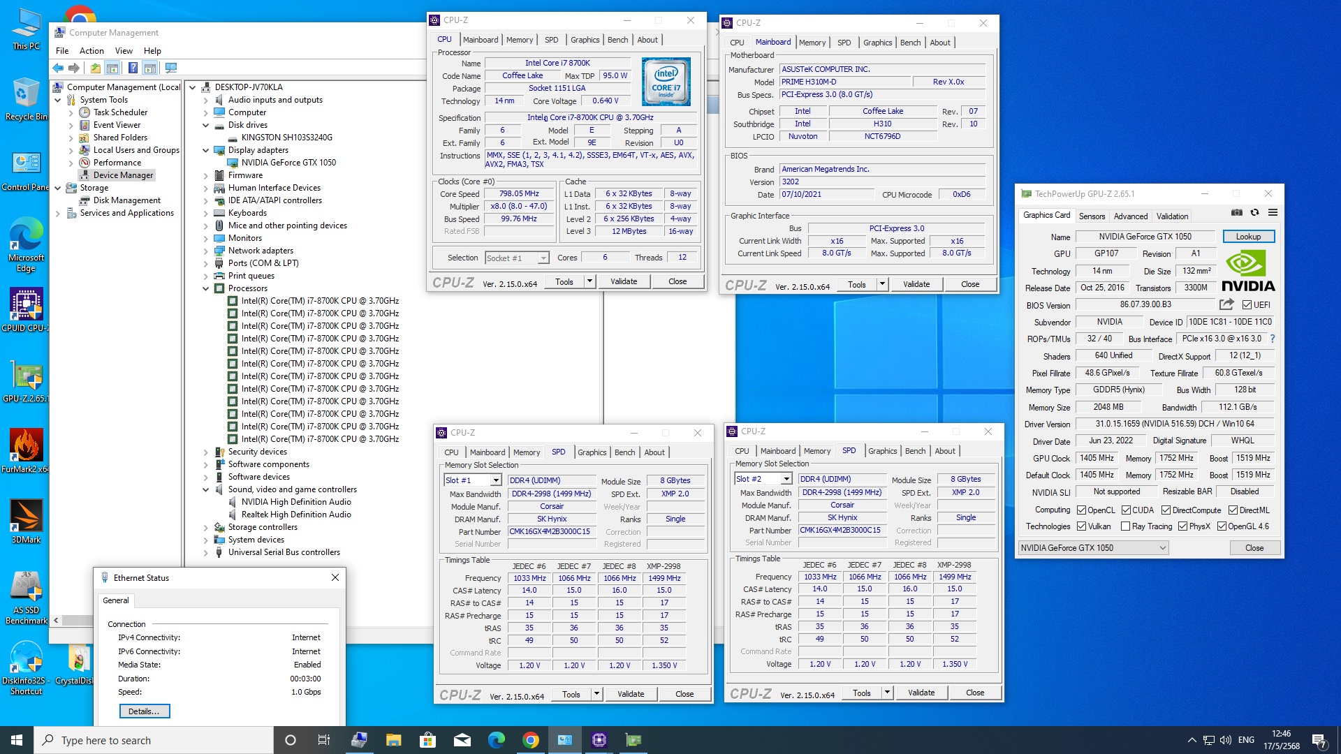This screenshot has height=754, width=1341.
Task: Click the left scroll arrow in the tree pane
Action: pyautogui.click(x=56, y=620)
